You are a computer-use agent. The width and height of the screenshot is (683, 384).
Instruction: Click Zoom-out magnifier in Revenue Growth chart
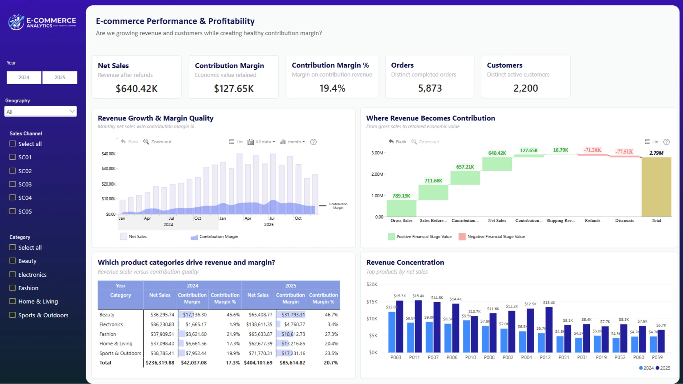pyautogui.click(x=146, y=142)
